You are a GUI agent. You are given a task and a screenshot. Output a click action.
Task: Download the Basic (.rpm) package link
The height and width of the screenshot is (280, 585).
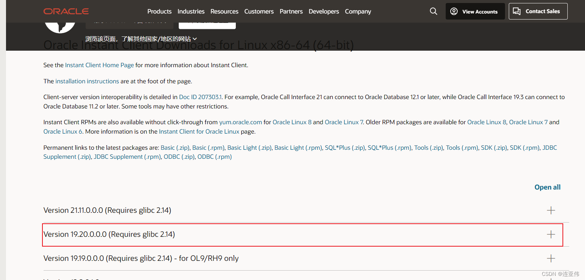[208, 148]
